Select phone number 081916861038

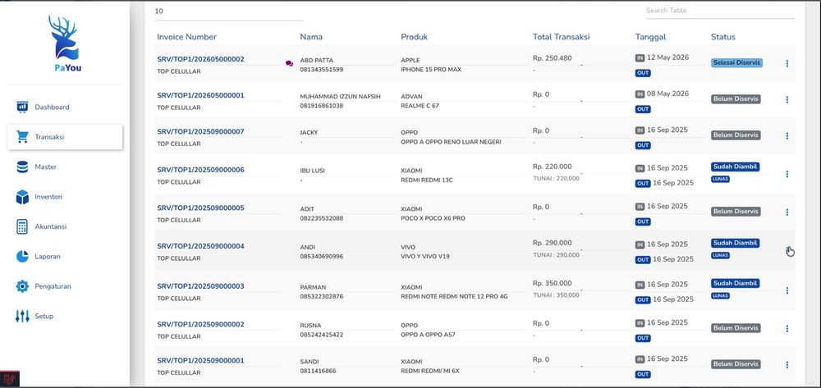tap(322, 106)
